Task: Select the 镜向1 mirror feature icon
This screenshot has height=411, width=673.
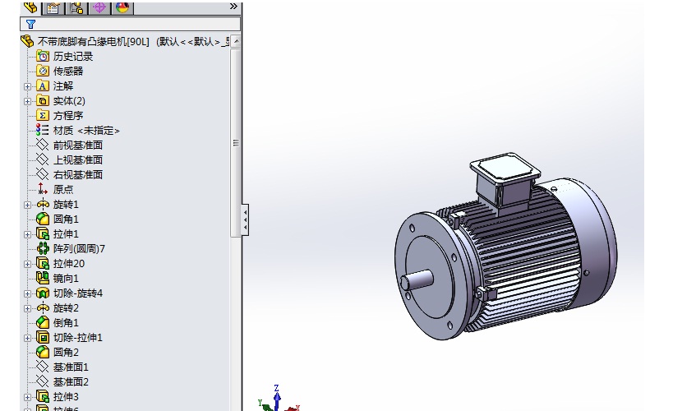Action: [43, 279]
